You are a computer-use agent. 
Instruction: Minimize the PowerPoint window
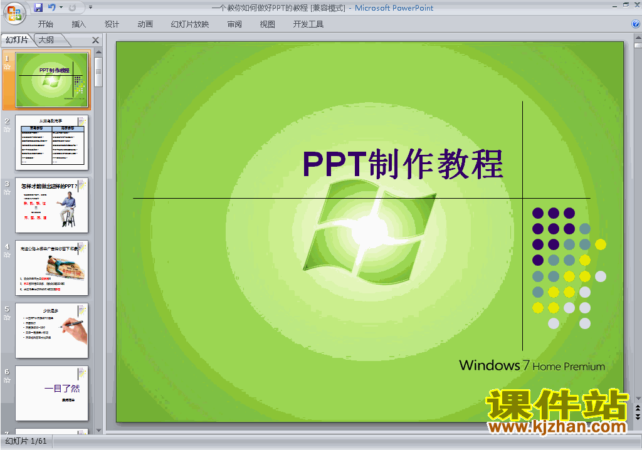pos(614,6)
